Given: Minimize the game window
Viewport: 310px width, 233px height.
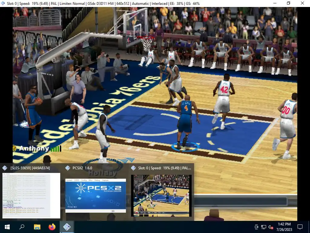Looking at the screenshot, I should click(x=275, y=3).
